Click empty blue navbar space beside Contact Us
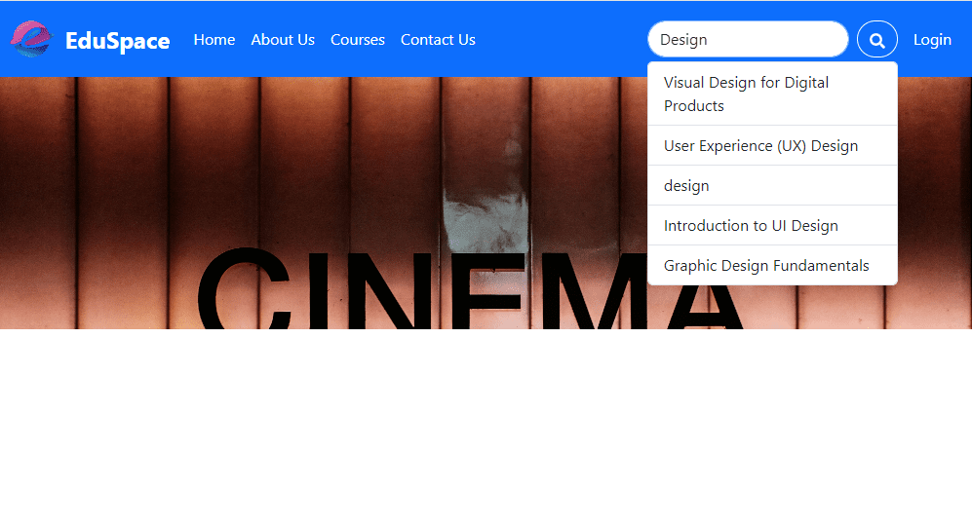Image resolution: width=972 pixels, height=526 pixels. [x=561, y=40]
